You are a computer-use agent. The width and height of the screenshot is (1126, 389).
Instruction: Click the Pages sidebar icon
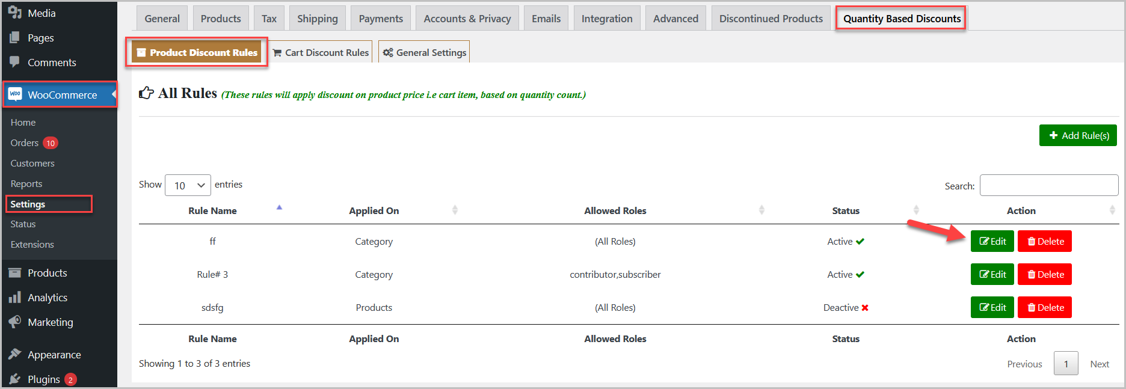click(15, 37)
